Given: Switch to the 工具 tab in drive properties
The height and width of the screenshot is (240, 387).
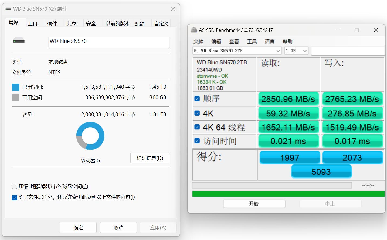Looking at the screenshot, I should point(33,23).
